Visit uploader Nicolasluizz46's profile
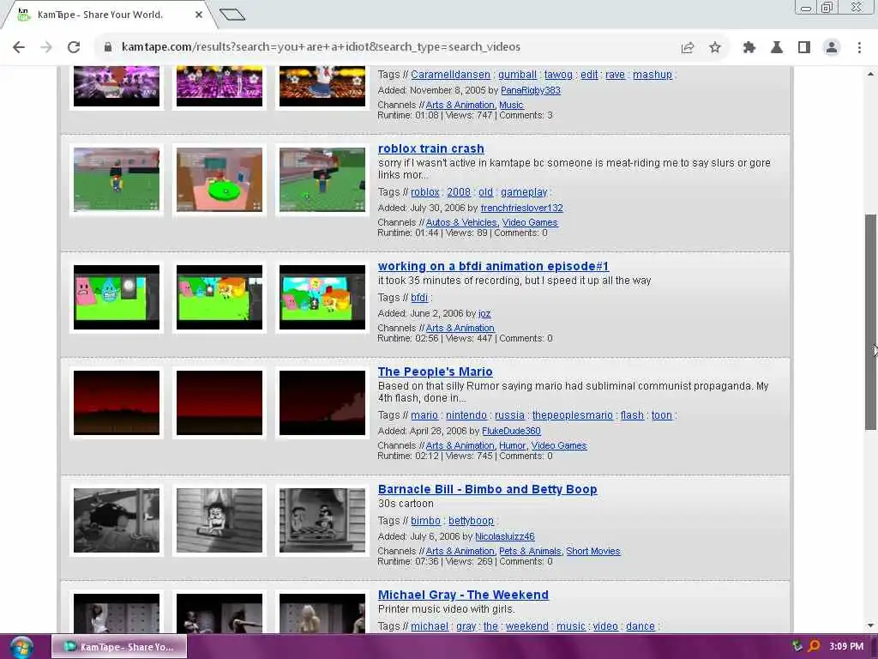 [x=504, y=536]
